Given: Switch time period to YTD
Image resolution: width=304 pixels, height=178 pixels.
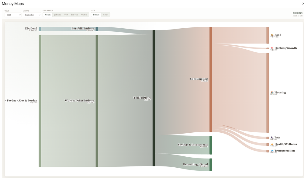Looking at the screenshot, I should point(66,15).
